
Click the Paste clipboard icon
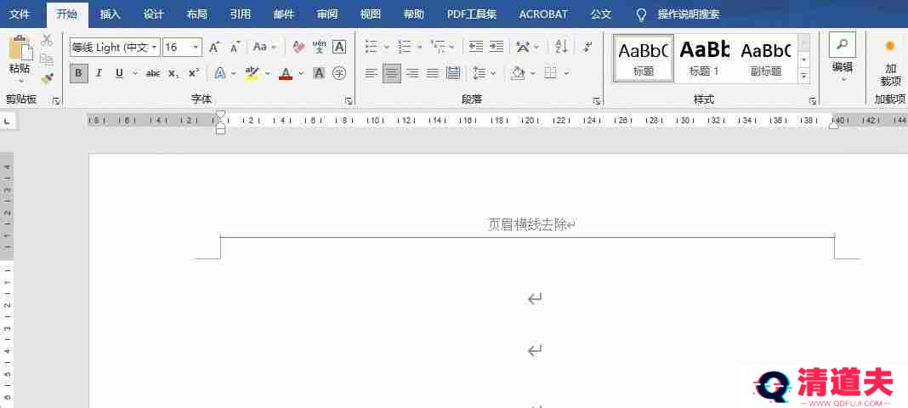(x=20, y=48)
